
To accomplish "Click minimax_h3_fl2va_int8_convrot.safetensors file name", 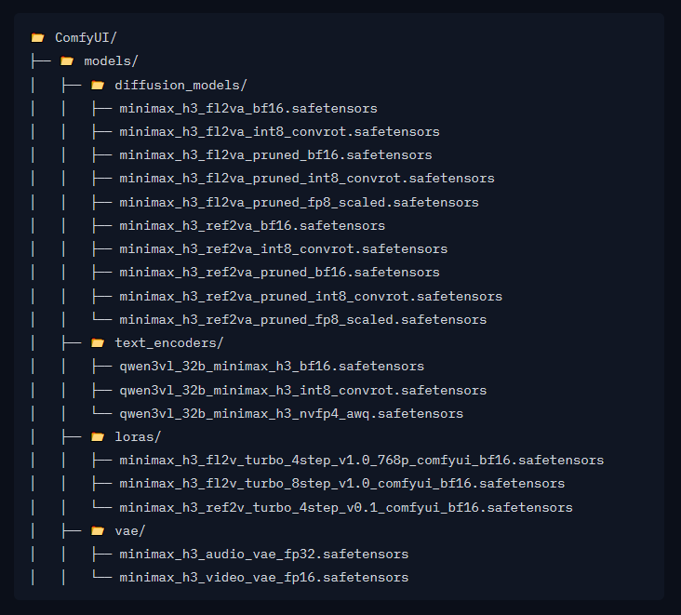I will 280,132.
